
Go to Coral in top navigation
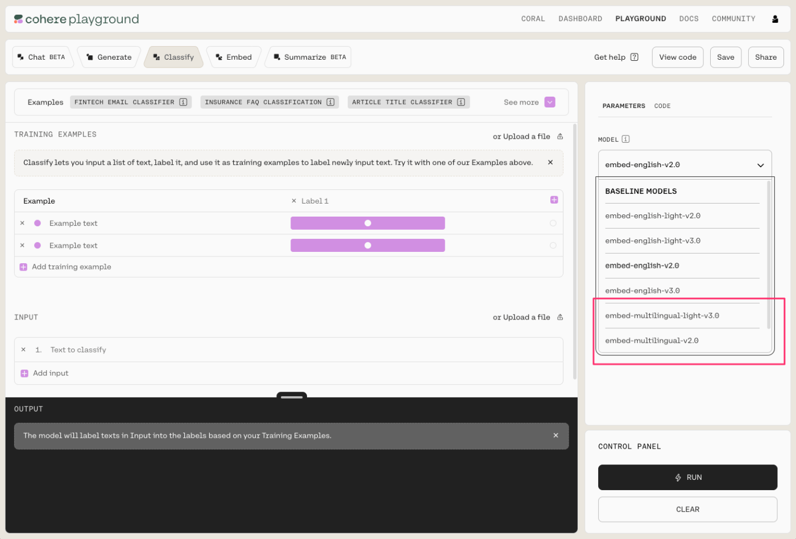click(x=533, y=19)
